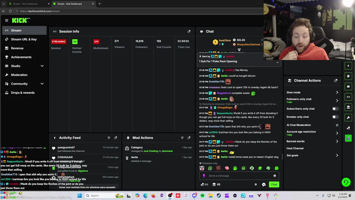
Task: Open Spotify from the taskbar
Action: [202, 196]
